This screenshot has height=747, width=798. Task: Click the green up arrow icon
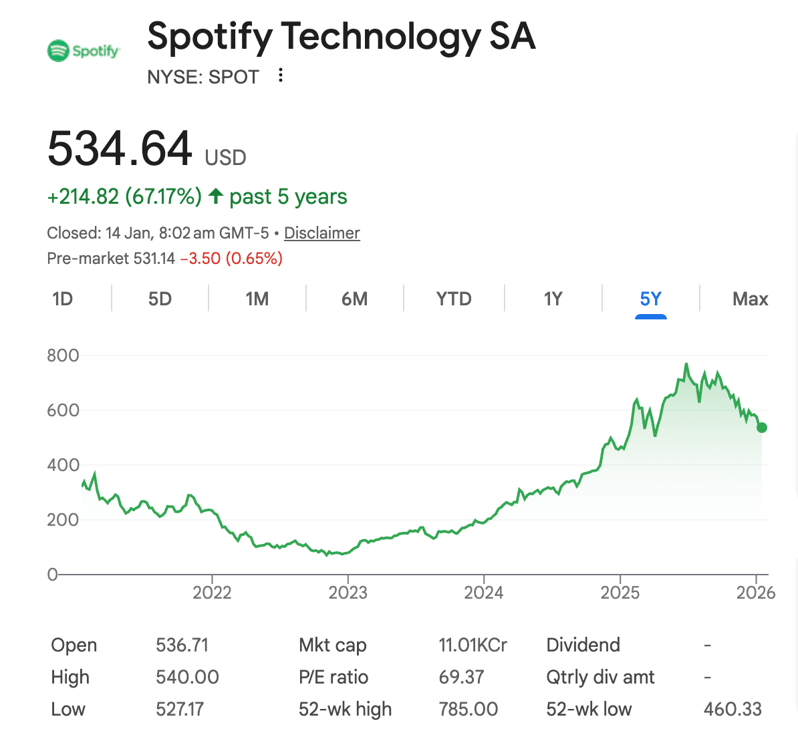click(x=215, y=196)
